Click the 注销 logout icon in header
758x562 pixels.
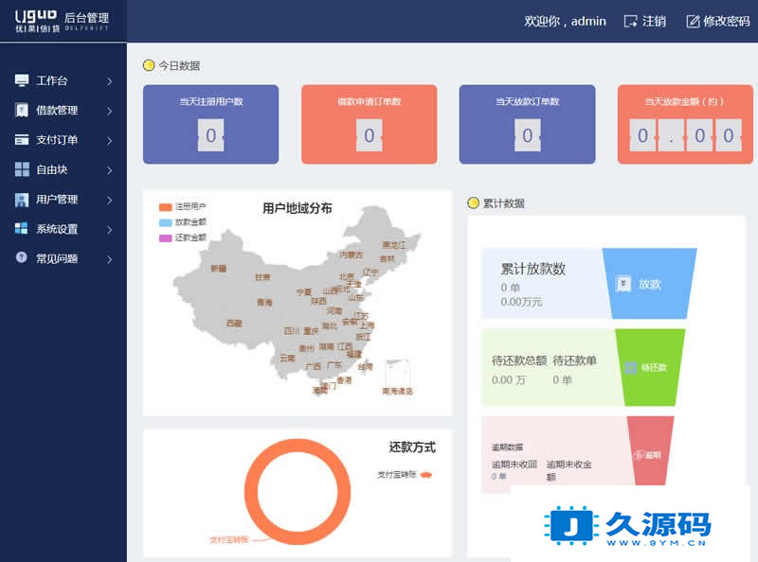coord(631,21)
